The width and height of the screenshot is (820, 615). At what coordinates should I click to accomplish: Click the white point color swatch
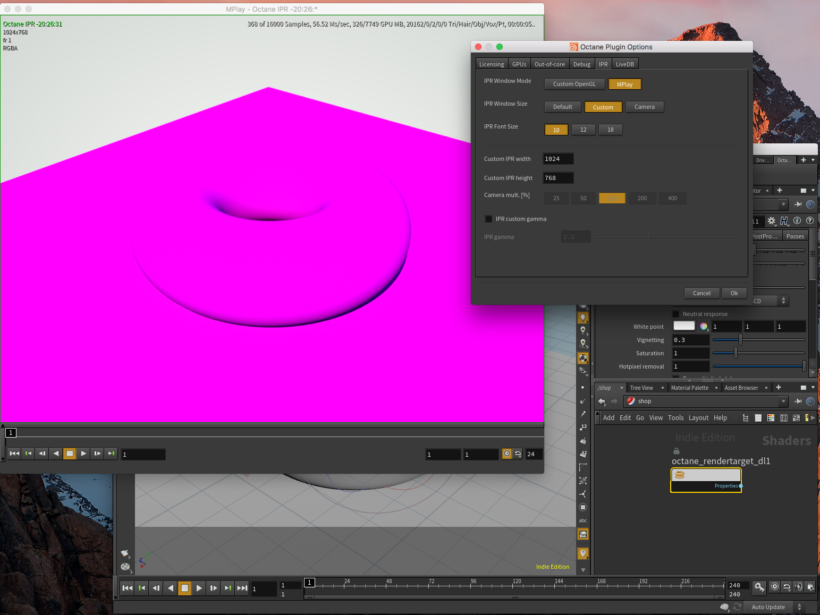684,326
